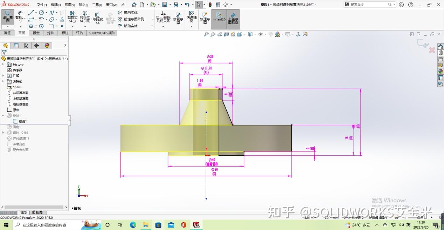Select the Straight Slot sketch tool
Viewport: 444px width, 230px height.
31,26
